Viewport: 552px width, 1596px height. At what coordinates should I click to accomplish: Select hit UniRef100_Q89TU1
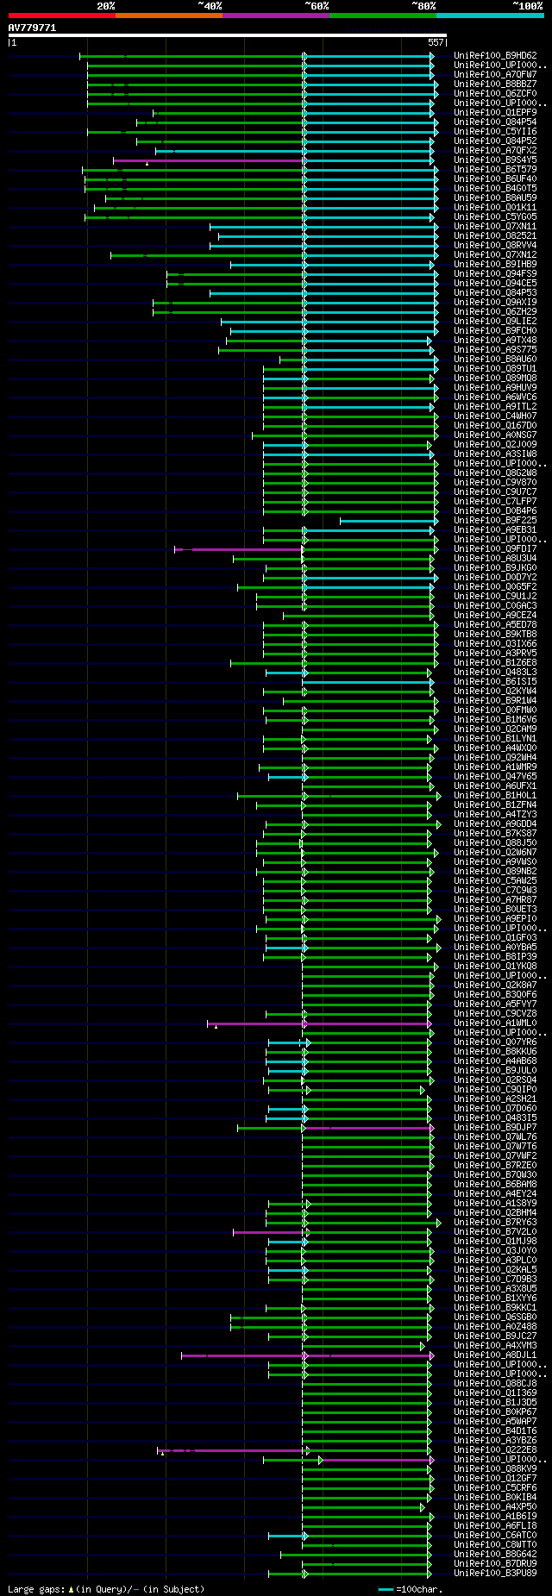(x=495, y=369)
